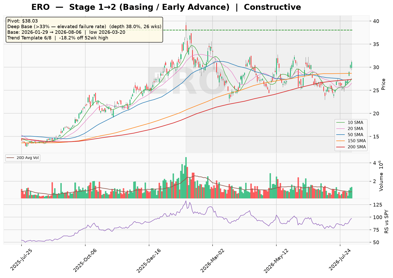The width and height of the screenshot is (393, 278).
Task: Click the 'RS vs SPY' axis title
Action: [387, 221]
